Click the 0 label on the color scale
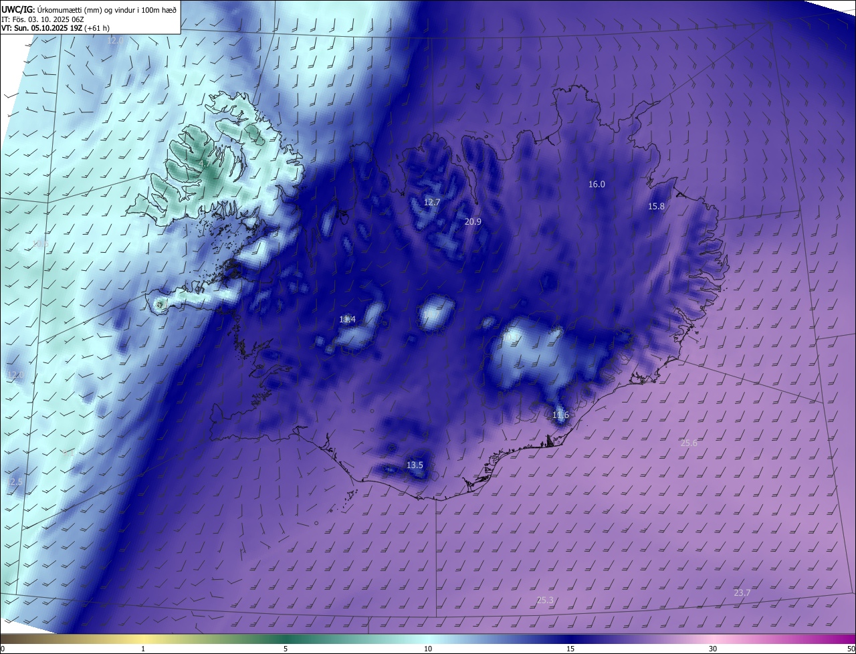The image size is (856, 654). (2, 649)
